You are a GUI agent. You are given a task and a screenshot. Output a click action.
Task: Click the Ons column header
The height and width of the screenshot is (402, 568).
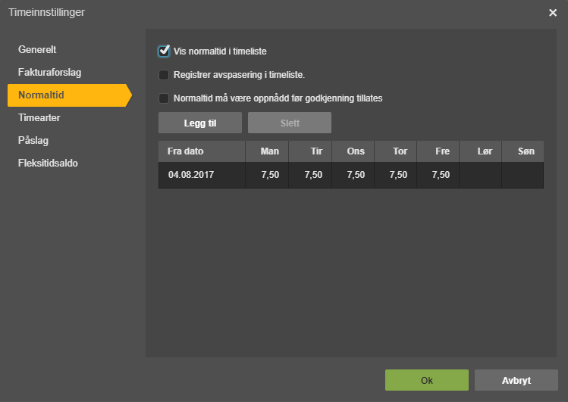(x=353, y=151)
